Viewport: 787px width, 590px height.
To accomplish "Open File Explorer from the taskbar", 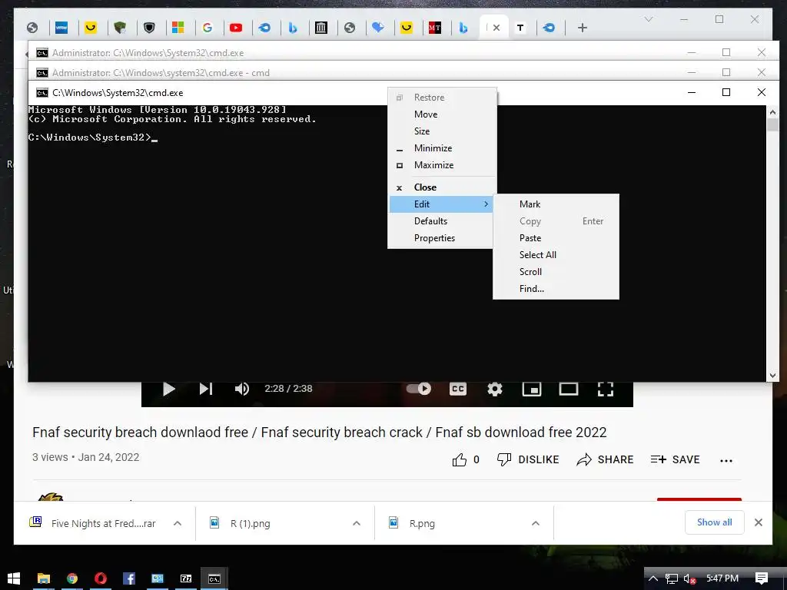I will [x=44, y=578].
